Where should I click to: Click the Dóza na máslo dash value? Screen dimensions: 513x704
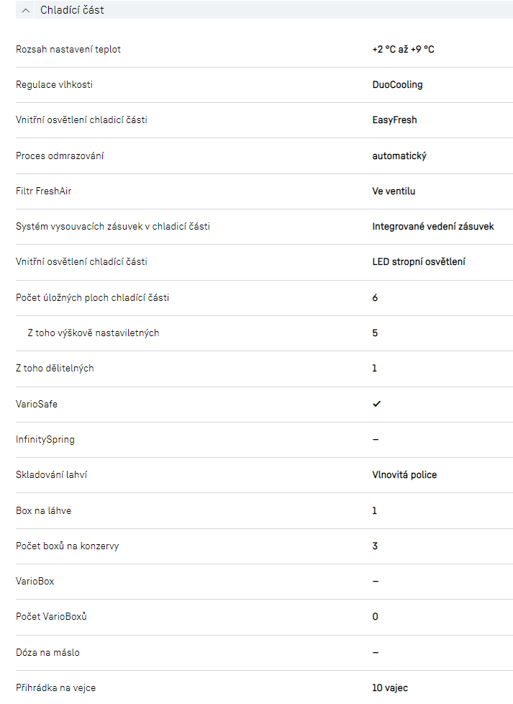tap(376, 652)
